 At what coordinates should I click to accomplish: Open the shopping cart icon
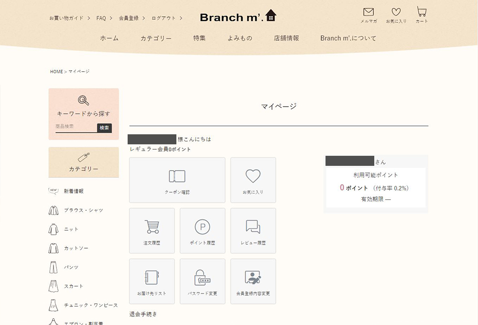point(421,12)
